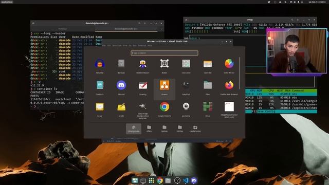Click F12 Save Config in nvtop
329x185 pixels.
coord(263,112)
